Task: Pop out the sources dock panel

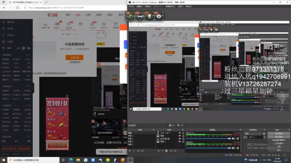Action: (183, 130)
